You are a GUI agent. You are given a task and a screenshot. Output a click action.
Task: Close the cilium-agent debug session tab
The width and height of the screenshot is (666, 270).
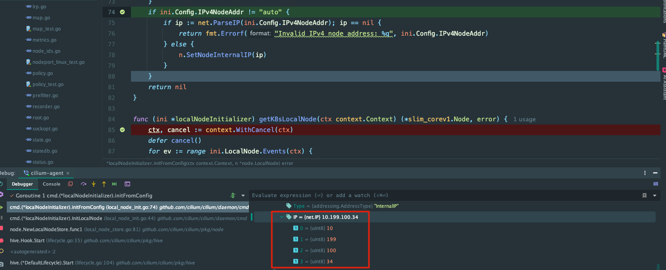point(68,173)
